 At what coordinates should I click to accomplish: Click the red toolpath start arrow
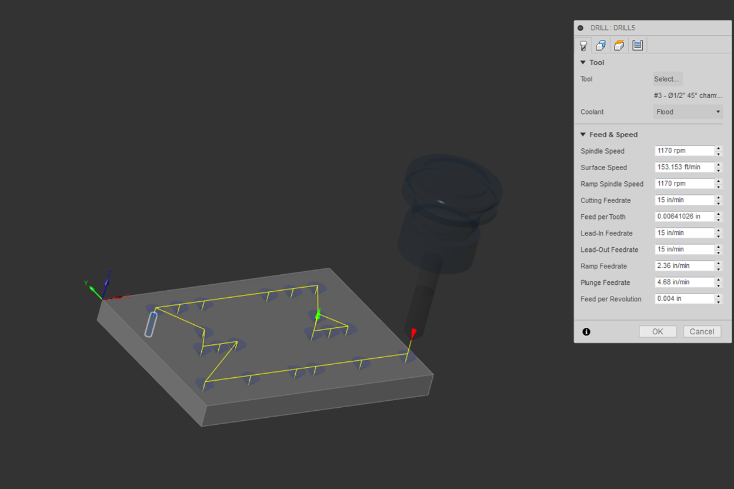tap(413, 334)
